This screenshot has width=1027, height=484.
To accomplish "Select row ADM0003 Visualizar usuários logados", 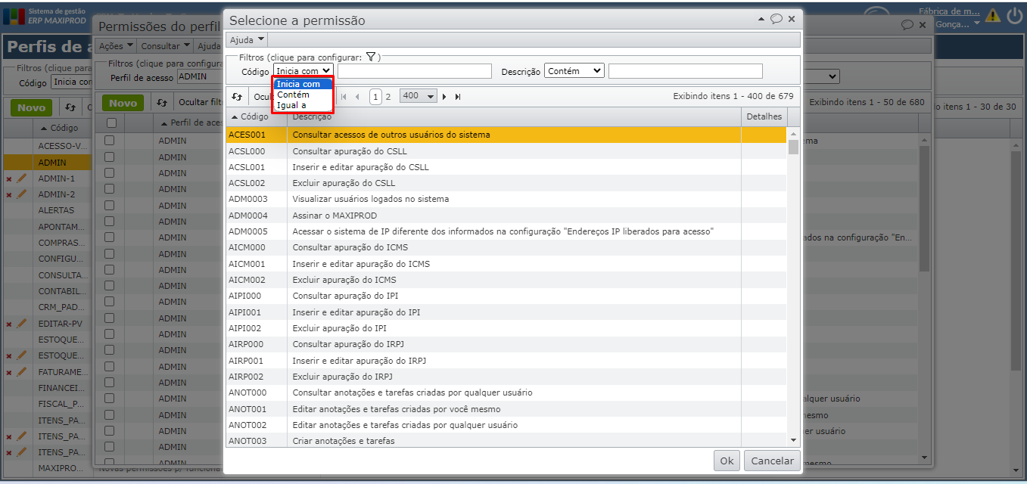I will (x=506, y=199).
